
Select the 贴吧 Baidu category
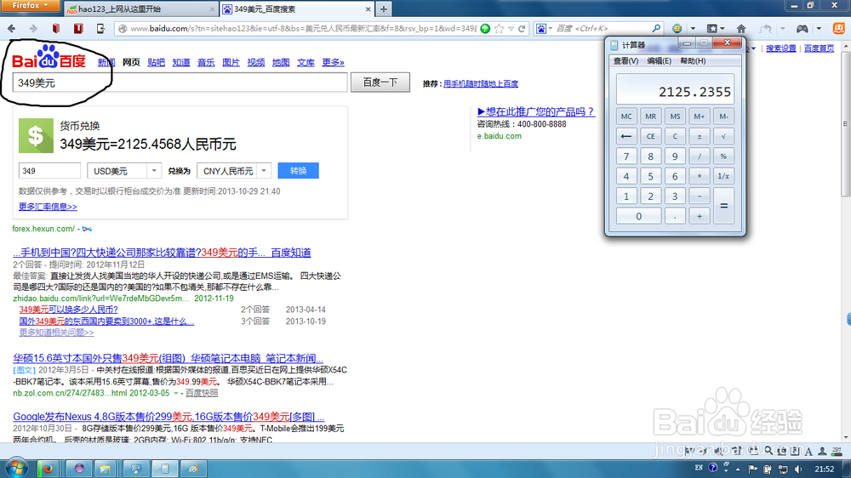(x=156, y=62)
